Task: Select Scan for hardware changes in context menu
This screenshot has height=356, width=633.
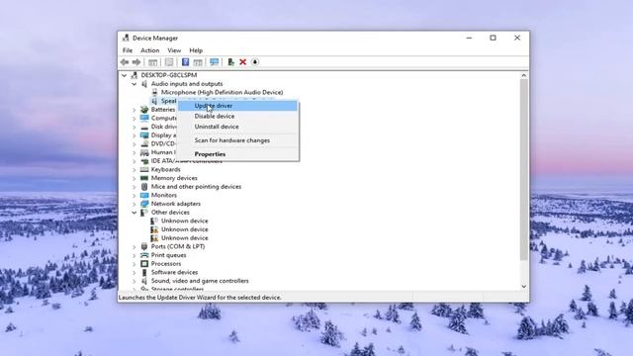Action: point(237,140)
